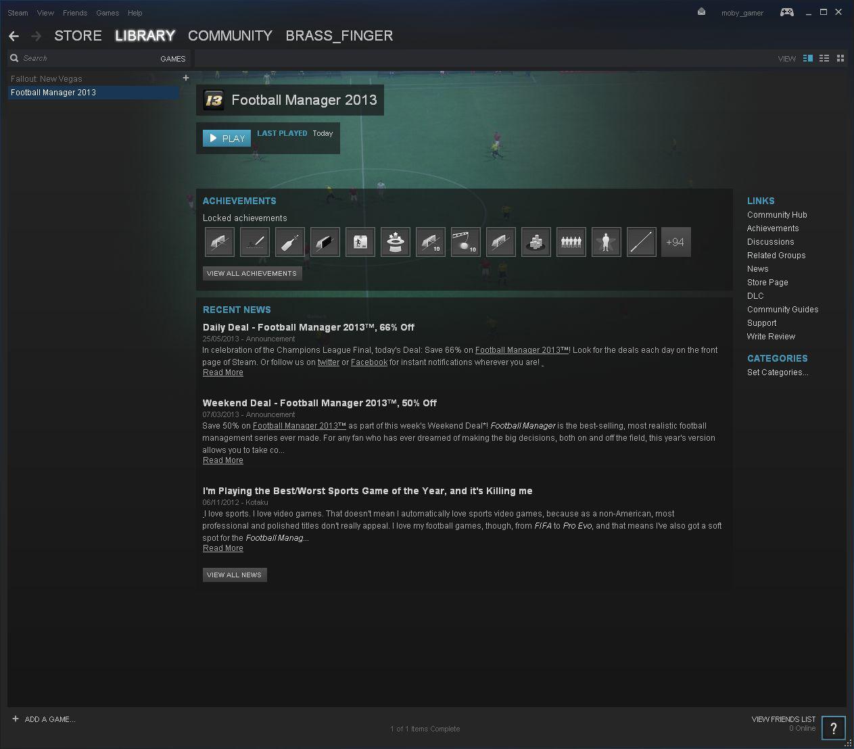Launch Big Picture mode controller icon

point(787,12)
